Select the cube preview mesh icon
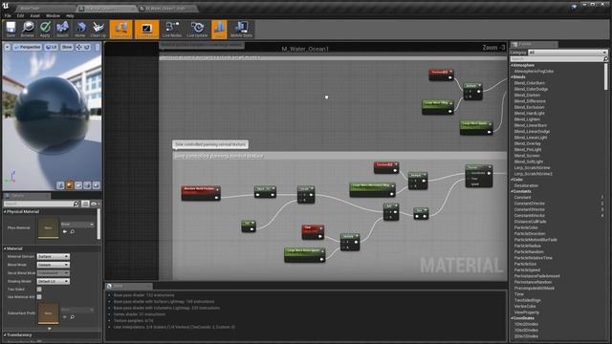612x344 pixels. click(x=87, y=185)
